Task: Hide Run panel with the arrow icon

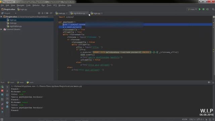Action: click(x=213, y=82)
